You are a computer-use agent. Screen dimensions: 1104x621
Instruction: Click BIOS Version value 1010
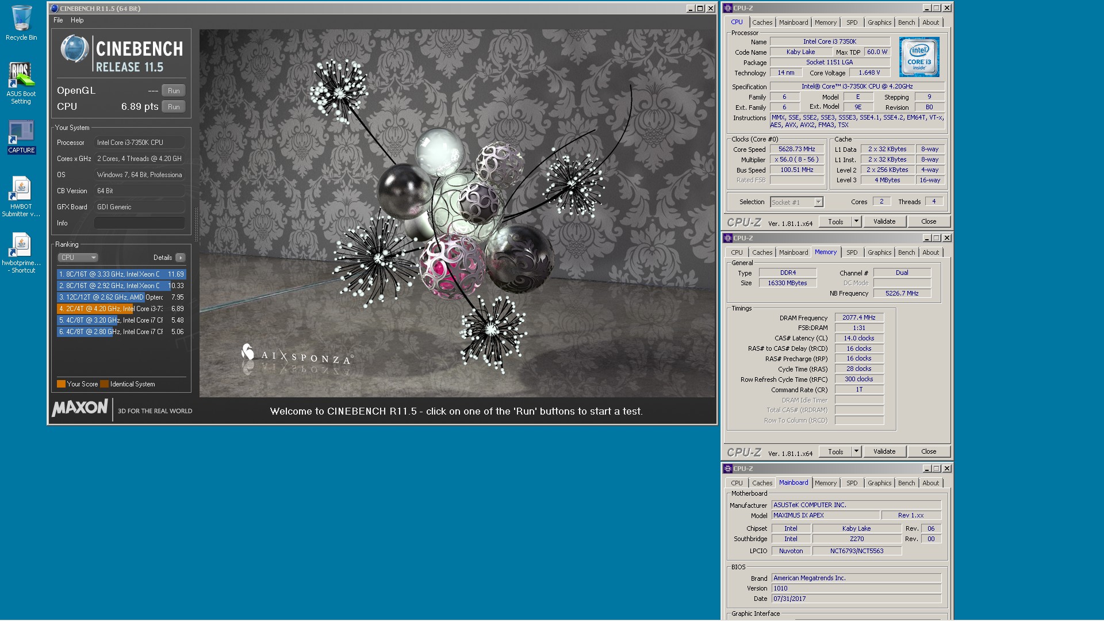[856, 588]
